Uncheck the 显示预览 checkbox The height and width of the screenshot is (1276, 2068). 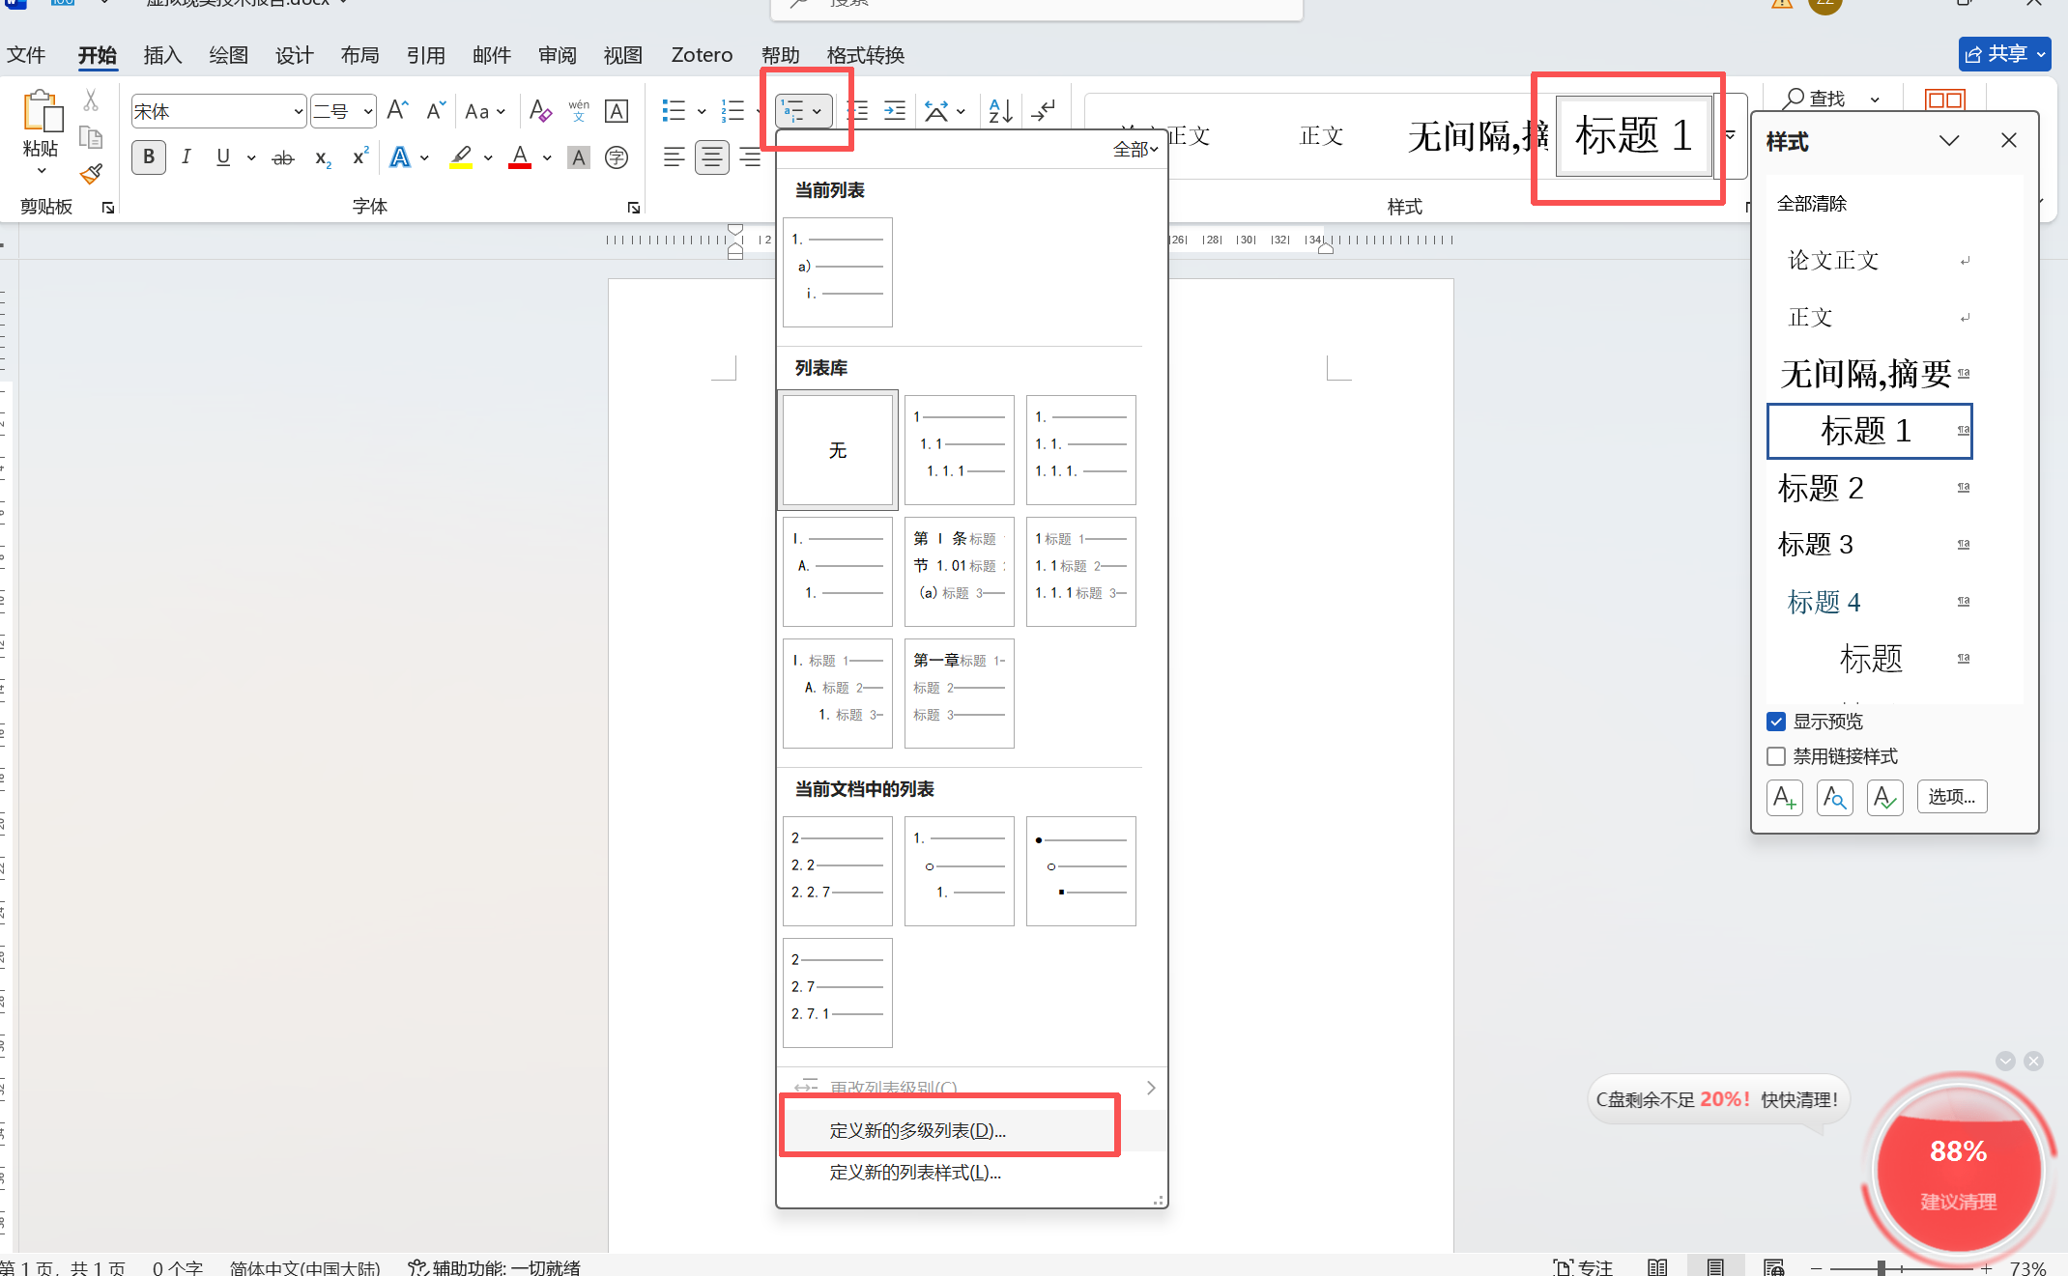click(1776, 722)
